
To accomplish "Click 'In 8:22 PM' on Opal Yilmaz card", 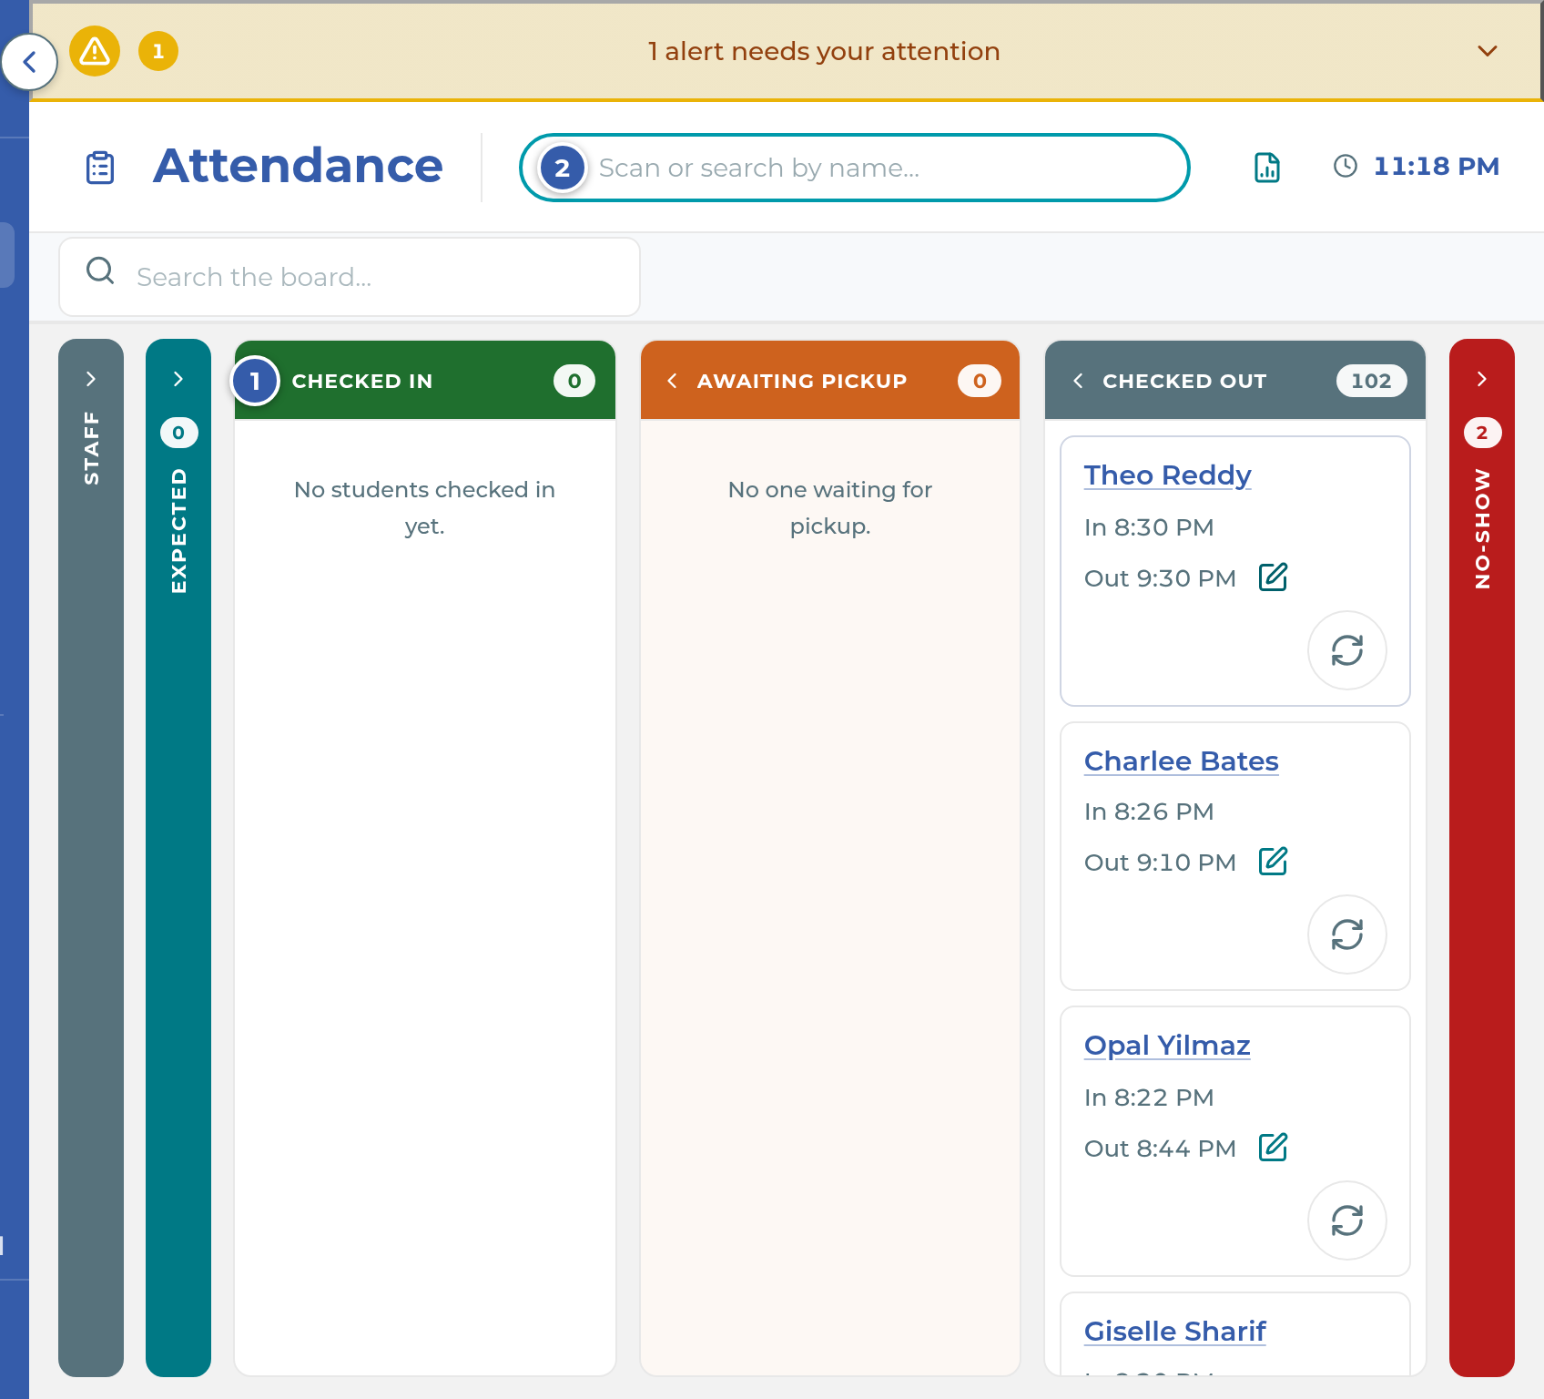I will [x=1149, y=1098].
